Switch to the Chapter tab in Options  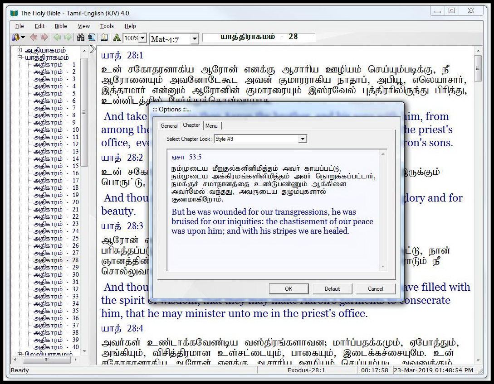click(191, 125)
